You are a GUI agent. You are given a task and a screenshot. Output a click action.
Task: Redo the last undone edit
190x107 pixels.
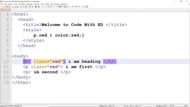(32, 7)
